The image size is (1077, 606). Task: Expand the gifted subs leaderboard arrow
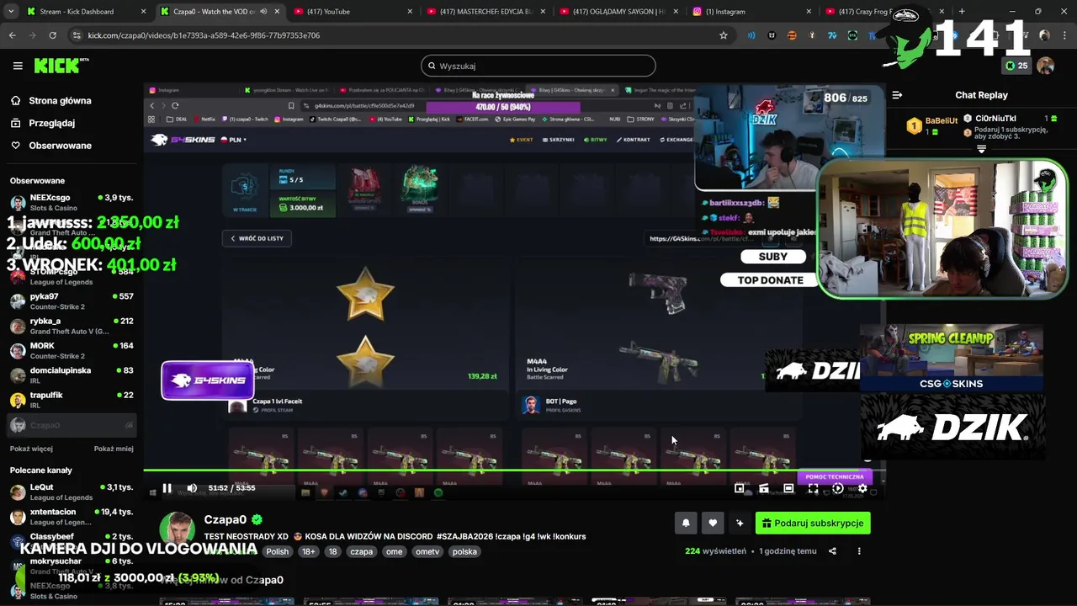pos(981,149)
